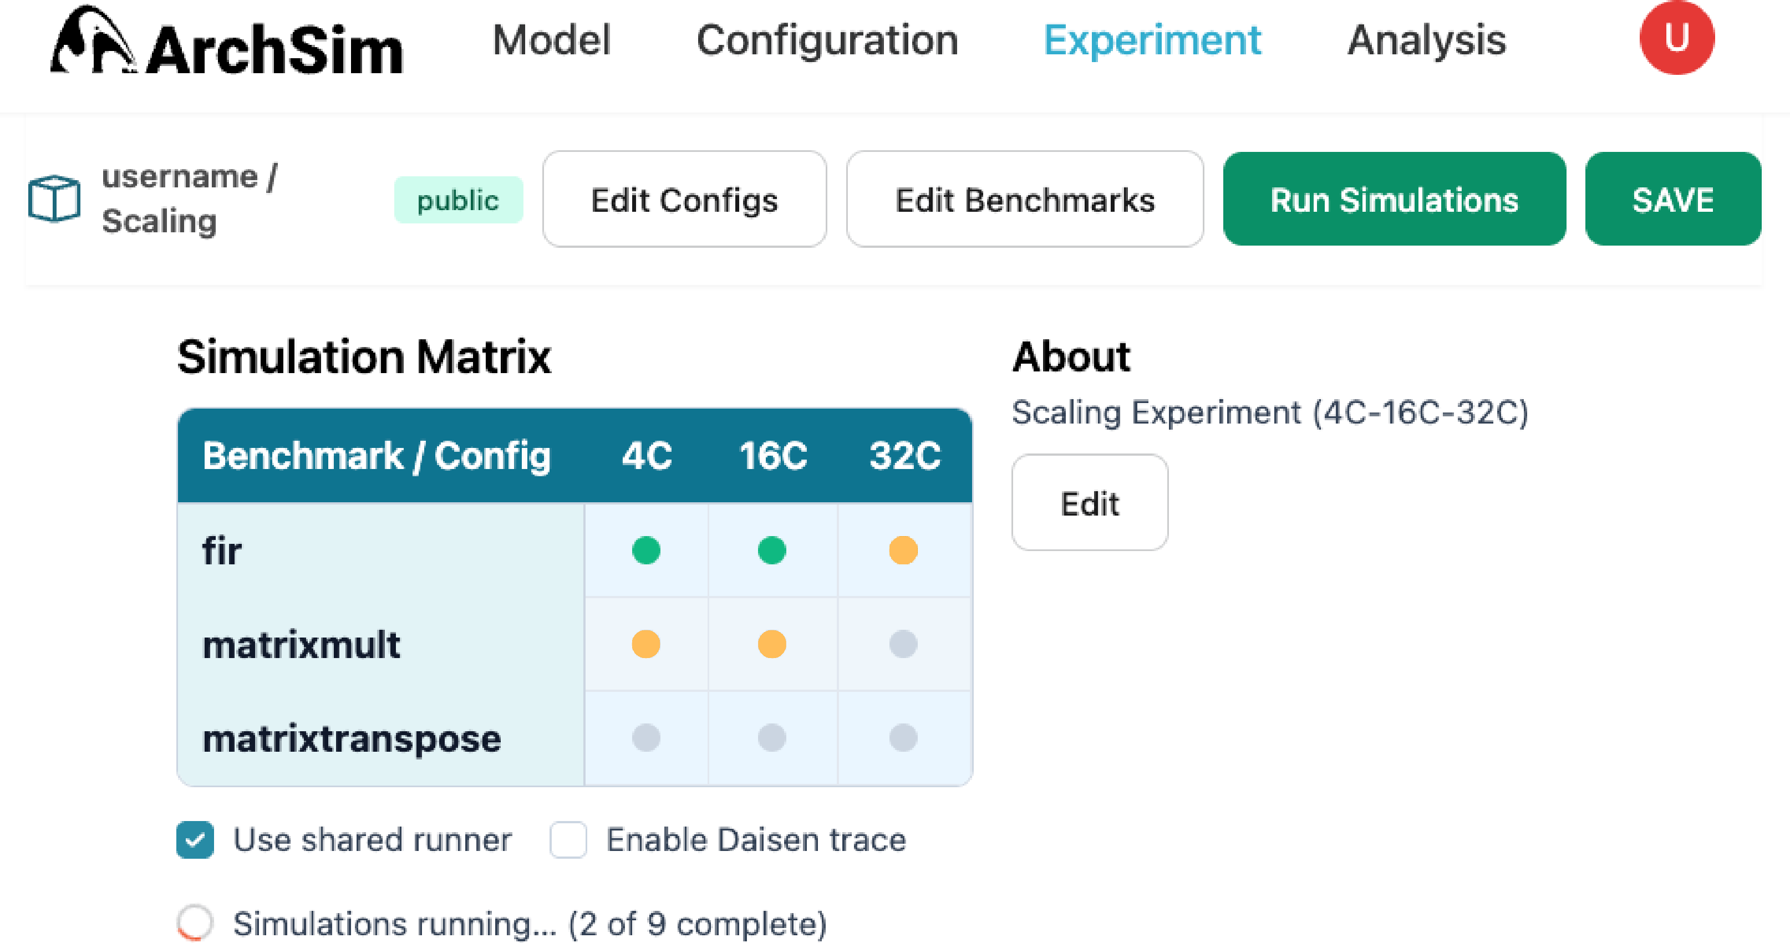
Task: Click the public visibility badge
Action: click(458, 200)
